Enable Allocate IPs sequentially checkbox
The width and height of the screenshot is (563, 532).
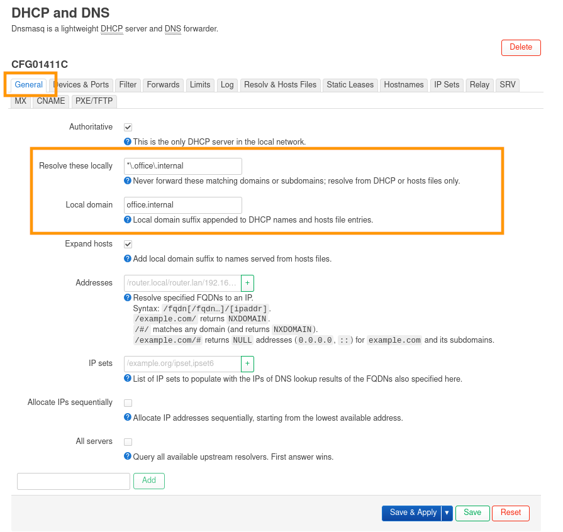point(128,402)
